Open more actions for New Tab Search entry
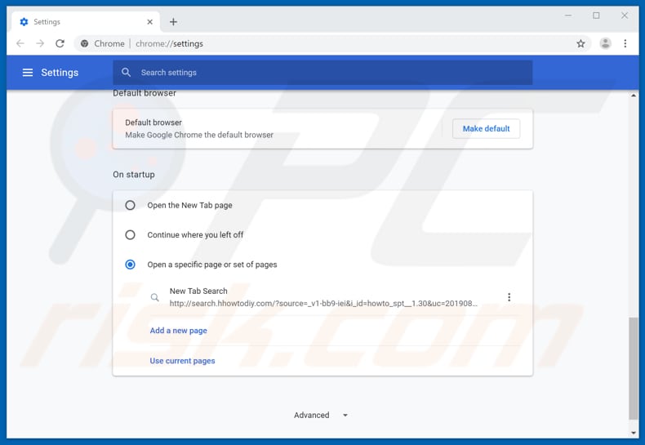The width and height of the screenshot is (645, 445). 509,297
